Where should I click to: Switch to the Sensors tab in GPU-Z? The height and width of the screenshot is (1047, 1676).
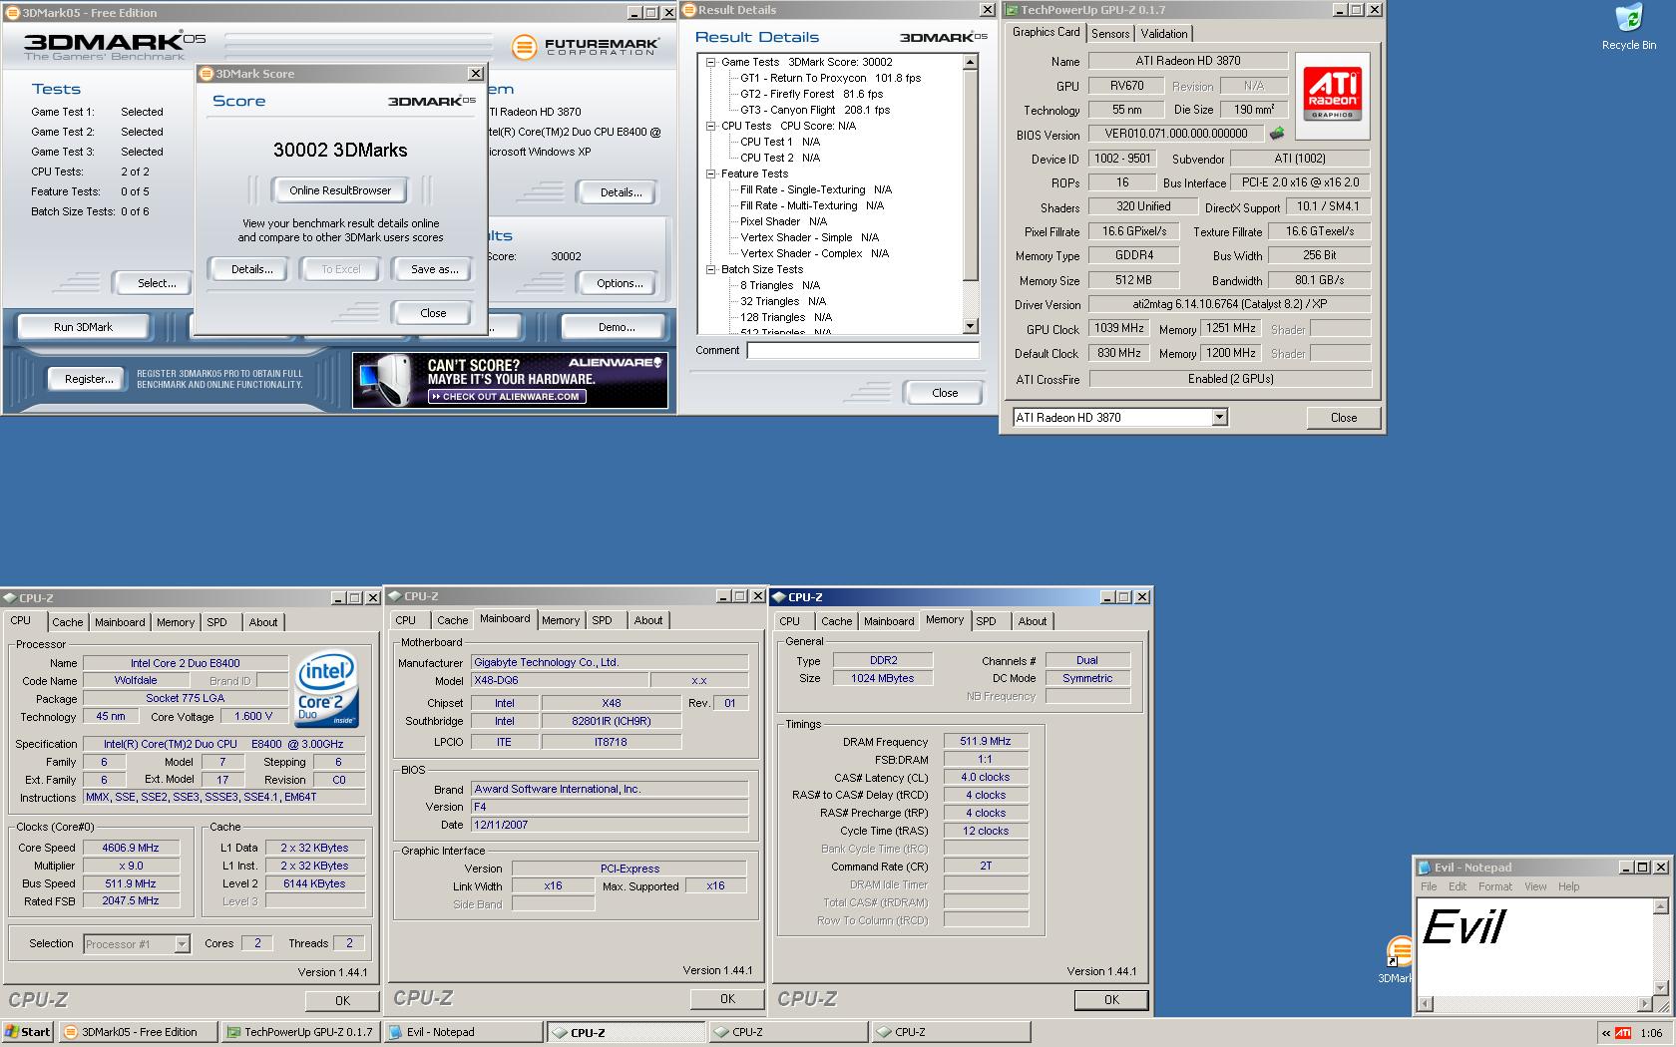pyautogui.click(x=1110, y=34)
